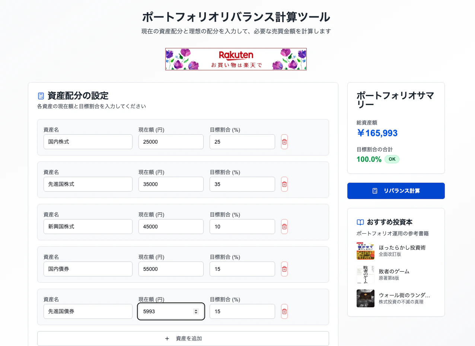Open the Rakuten shopping banner
This screenshot has height=346, width=475.
pyautogui.click(x=236, y=59)
